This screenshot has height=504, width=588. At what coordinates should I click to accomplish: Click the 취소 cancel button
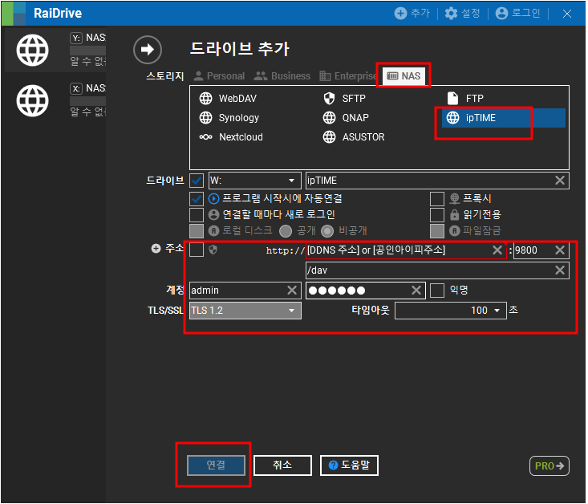(x=282, y=465)
